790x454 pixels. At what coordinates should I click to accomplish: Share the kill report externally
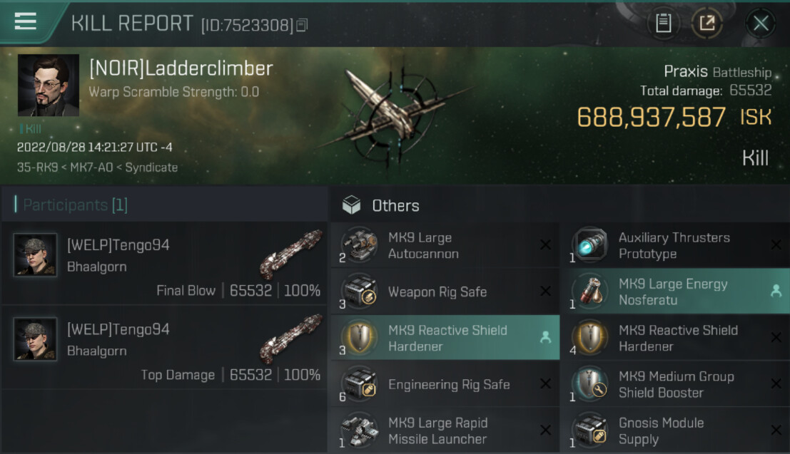point(707,23)
